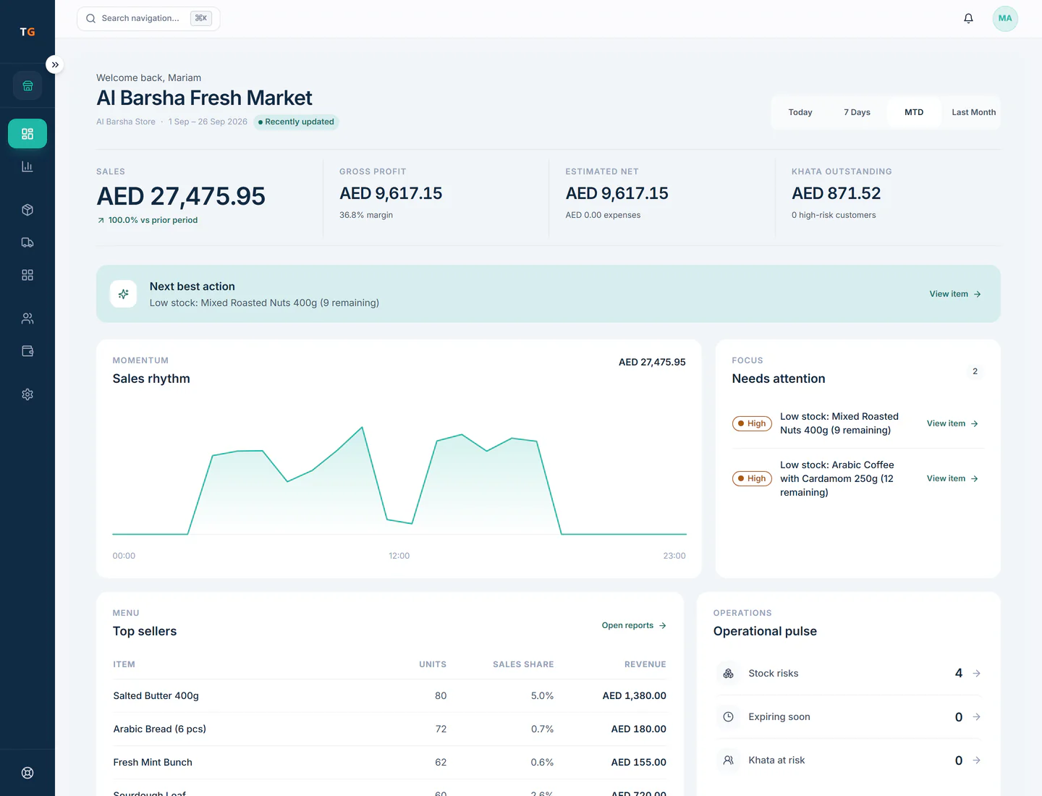The width and height of the screenshot is (1042, 796).
Task: Click the Fresh Mint Bunch row name
Action: 153,762
